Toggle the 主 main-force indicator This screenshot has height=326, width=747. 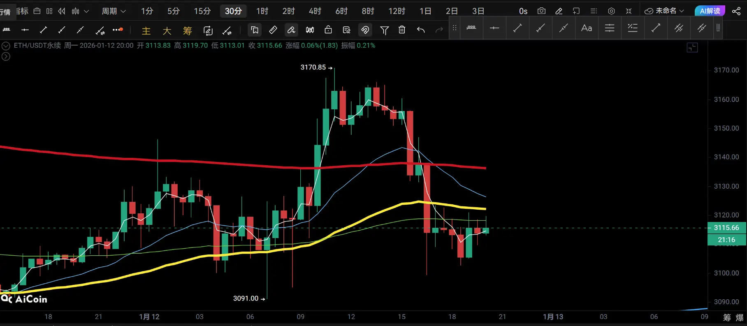coord(146,31)
